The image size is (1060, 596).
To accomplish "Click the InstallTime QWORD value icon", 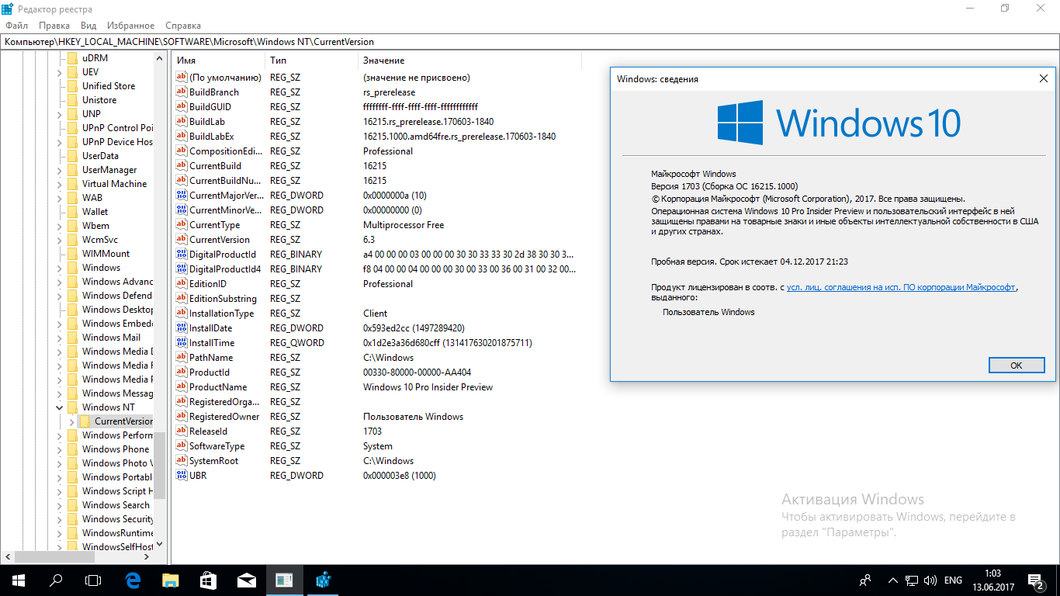I will 182,343.
